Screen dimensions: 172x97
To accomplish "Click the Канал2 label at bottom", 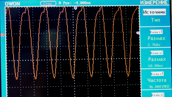I will coord(158,95).
